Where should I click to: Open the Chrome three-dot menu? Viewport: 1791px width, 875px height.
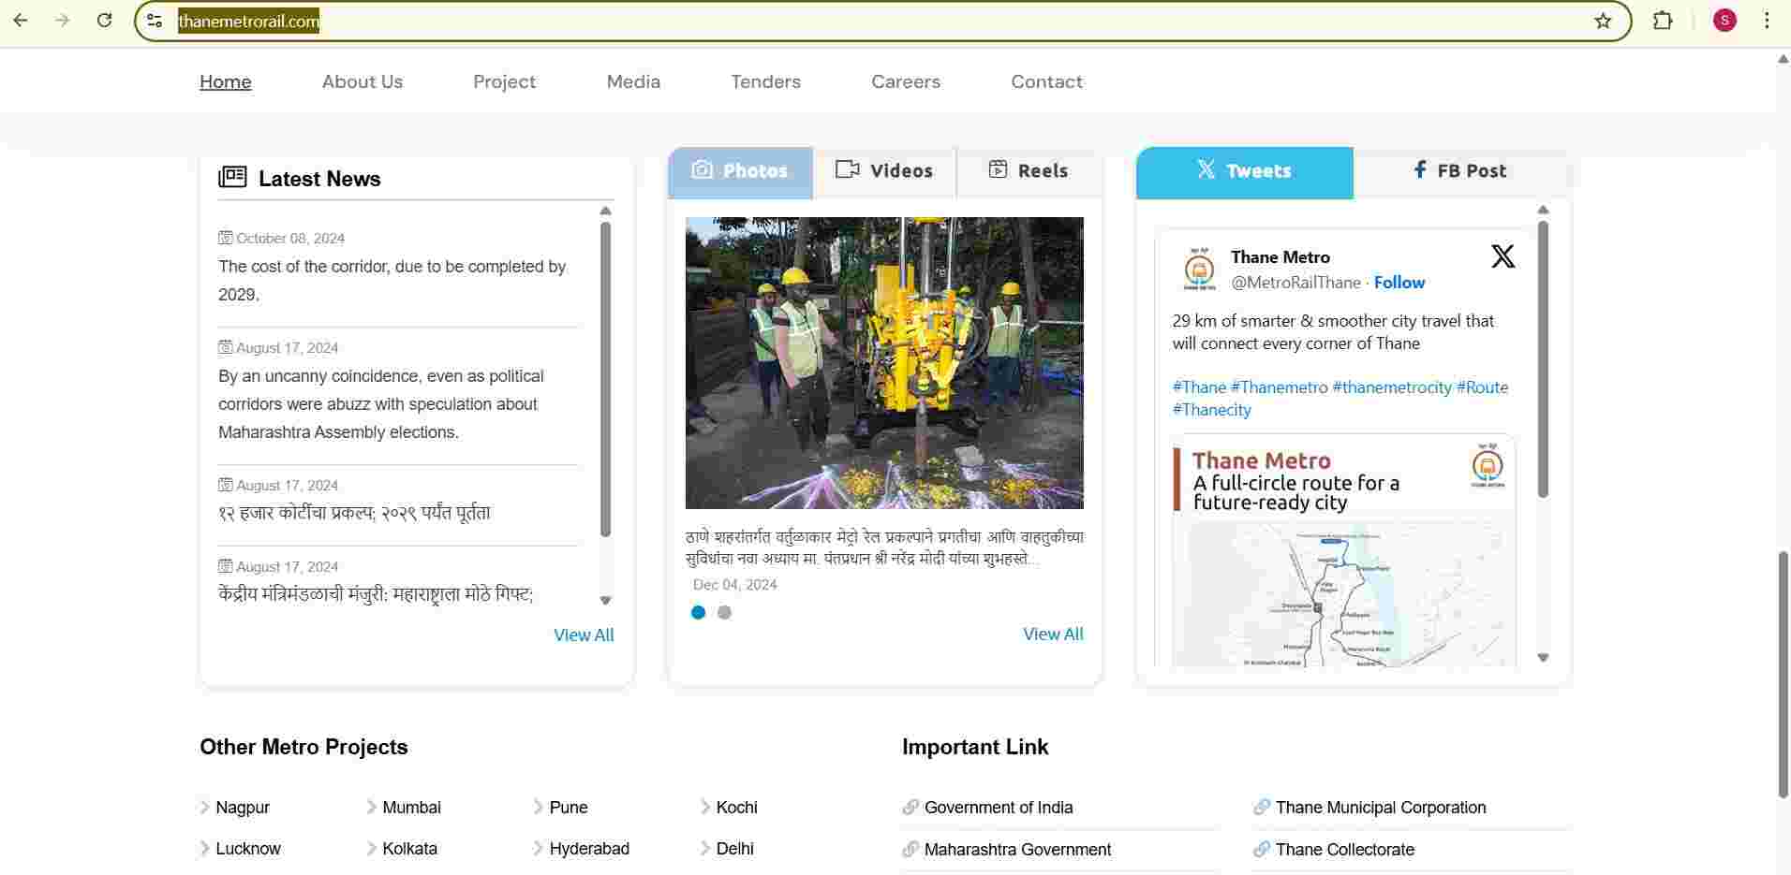[1767, 21]
